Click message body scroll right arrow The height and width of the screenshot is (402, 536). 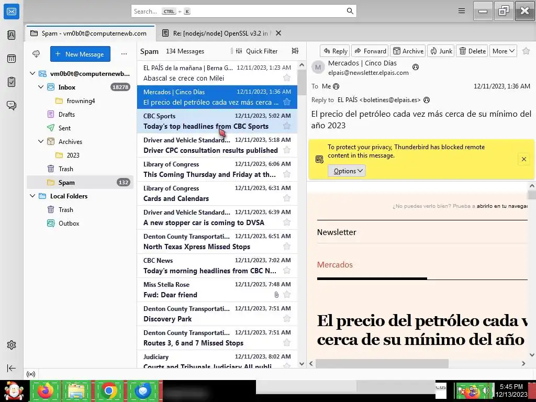pyautogui.click(x=523, y=363)
